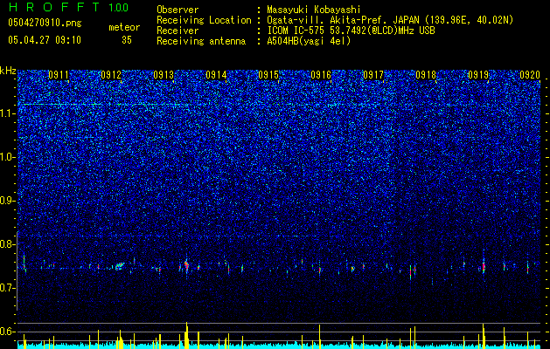Click the 0914 time marker
The width and height of the screenshot is (550, 349).
click(x=216, y=75)
